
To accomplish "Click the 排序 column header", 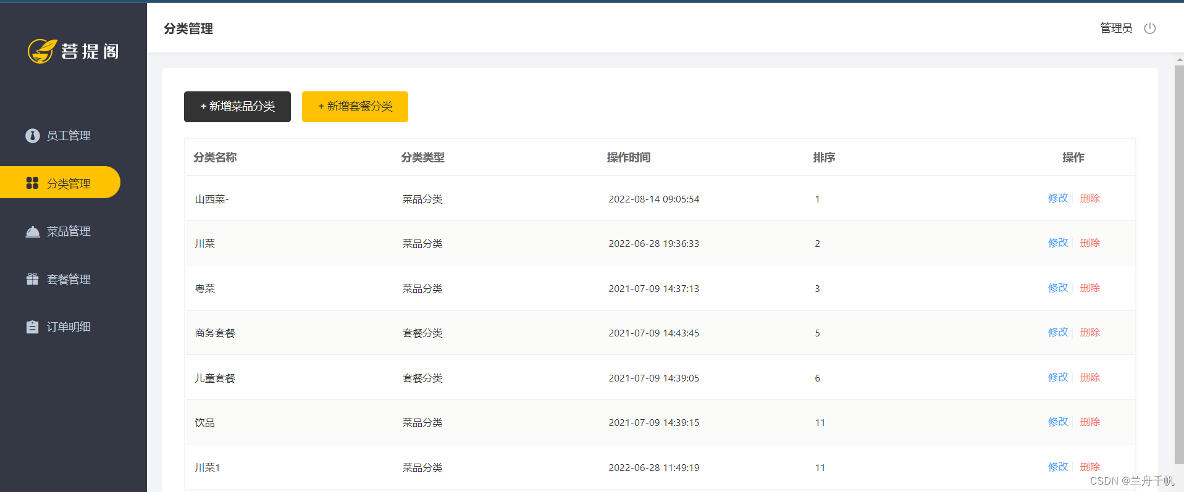I will coord(824,157).
